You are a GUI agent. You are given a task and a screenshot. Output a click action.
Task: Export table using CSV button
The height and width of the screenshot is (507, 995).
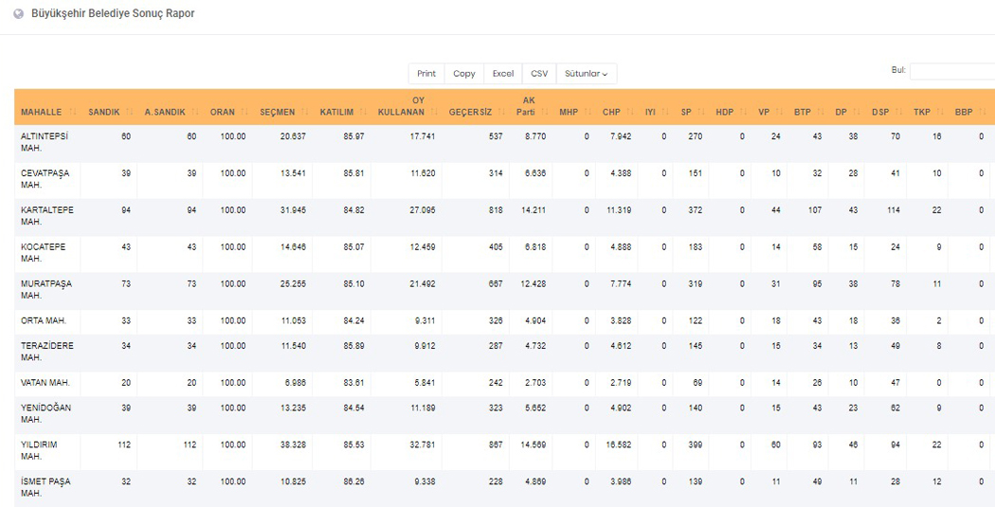click(539, 74)
